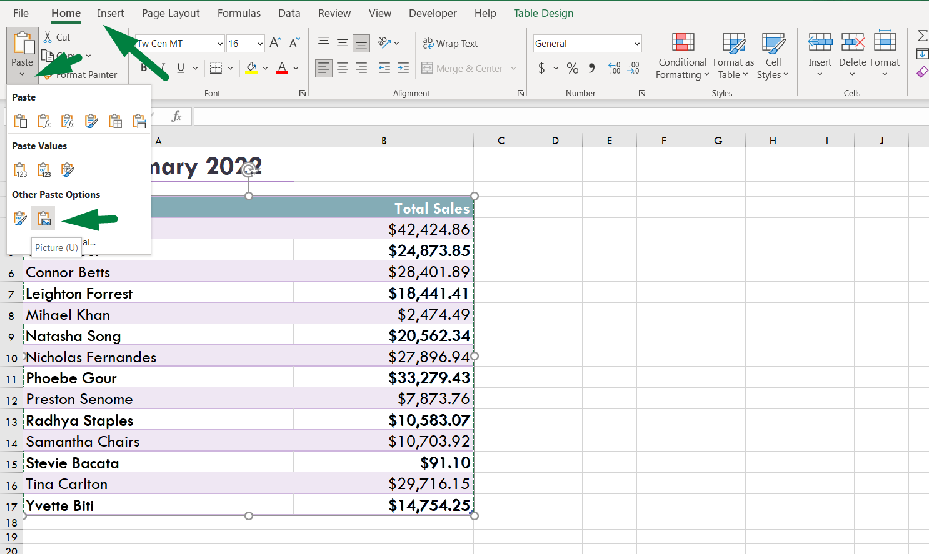Select the Picture paste option

[x=43, y=218]
